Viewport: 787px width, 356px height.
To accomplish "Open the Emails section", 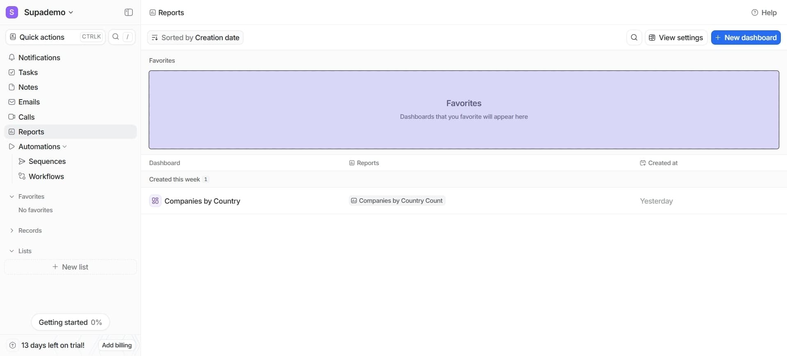I will pyautogui.click(x=29, y=102).
